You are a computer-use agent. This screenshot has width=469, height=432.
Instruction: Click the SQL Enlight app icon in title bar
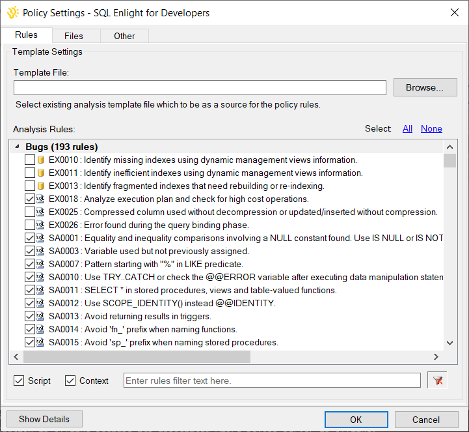click(x=12, y=12)
